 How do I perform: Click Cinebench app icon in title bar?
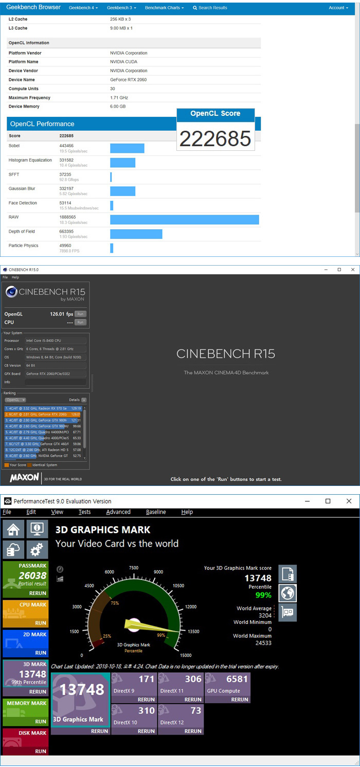pyautogui.click(x=5, y=269)
